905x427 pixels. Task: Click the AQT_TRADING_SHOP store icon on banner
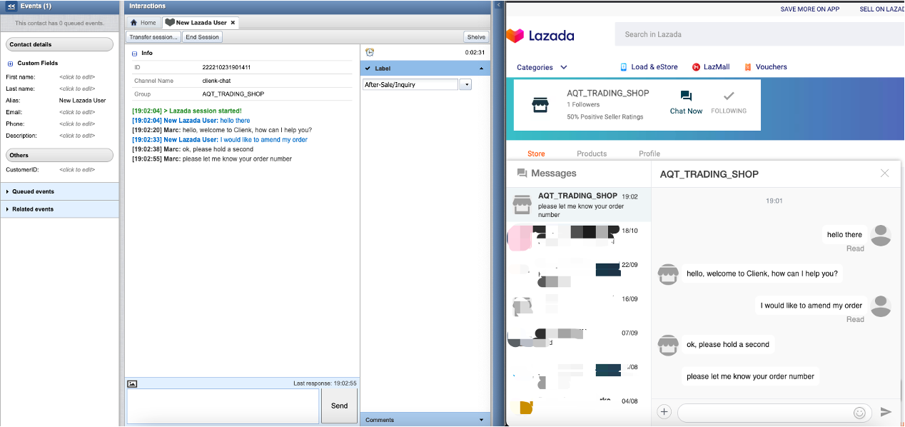541,105
